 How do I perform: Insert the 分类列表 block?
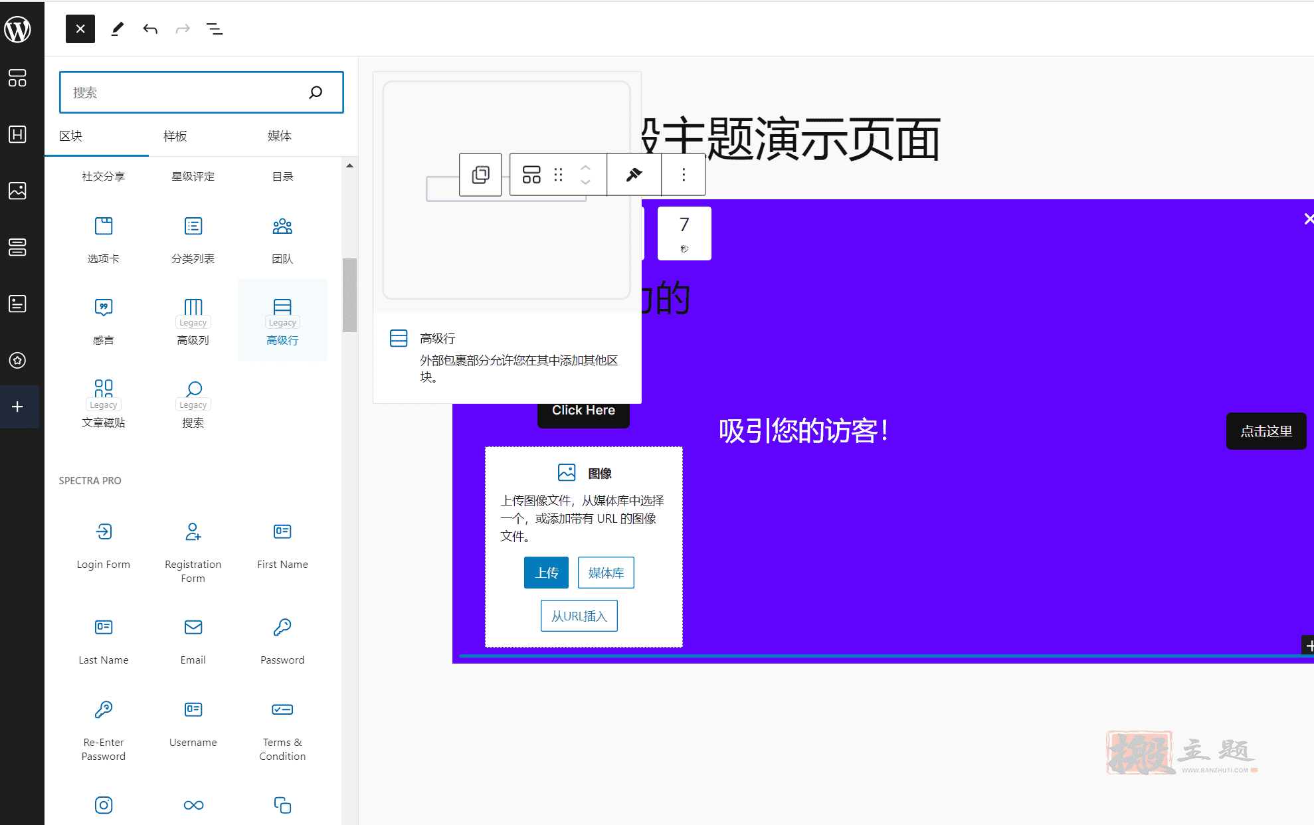click(x=193, y=239)
